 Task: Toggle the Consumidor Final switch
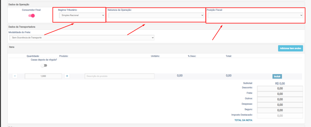point(31,16)
